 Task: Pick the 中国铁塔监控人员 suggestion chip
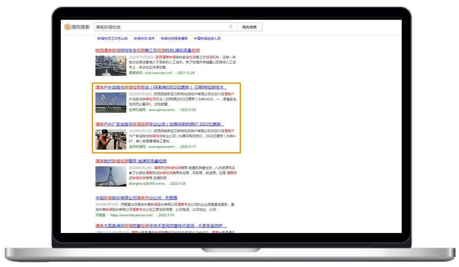pyautogui.click(x=207, y=38)
